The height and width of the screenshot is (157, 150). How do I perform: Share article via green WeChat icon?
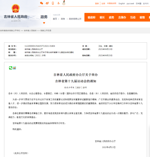point(10,68)
